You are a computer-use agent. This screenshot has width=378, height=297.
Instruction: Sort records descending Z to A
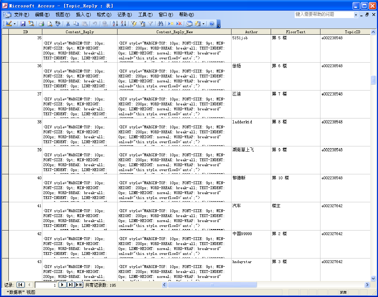coord(123,24)
